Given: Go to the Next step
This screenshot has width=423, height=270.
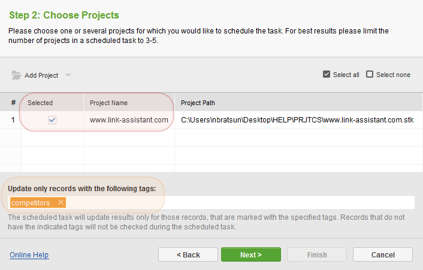Looking at the screenshot, I should click(251, 254).
